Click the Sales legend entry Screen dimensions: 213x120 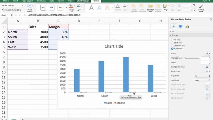point(108,103)
